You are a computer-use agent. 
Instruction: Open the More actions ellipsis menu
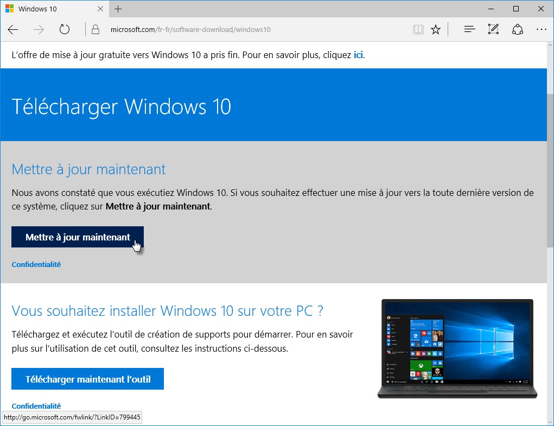[541, 30]
